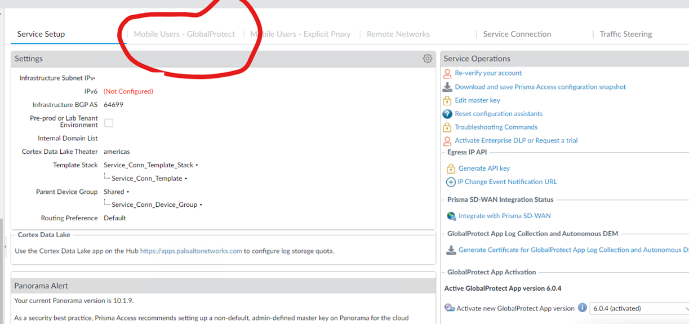Click the lock icon beside Troubleshooting Commands
This screenshot has width=689, height=324.
[447, 127]
